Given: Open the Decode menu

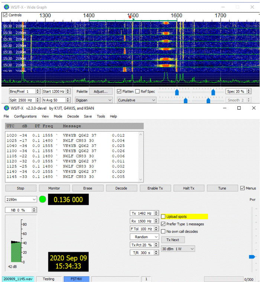Looking at the screenshot, I should point(73,116).
